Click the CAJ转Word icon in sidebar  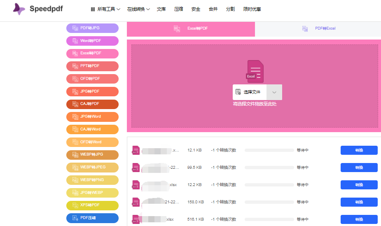(x=75, y=129)
